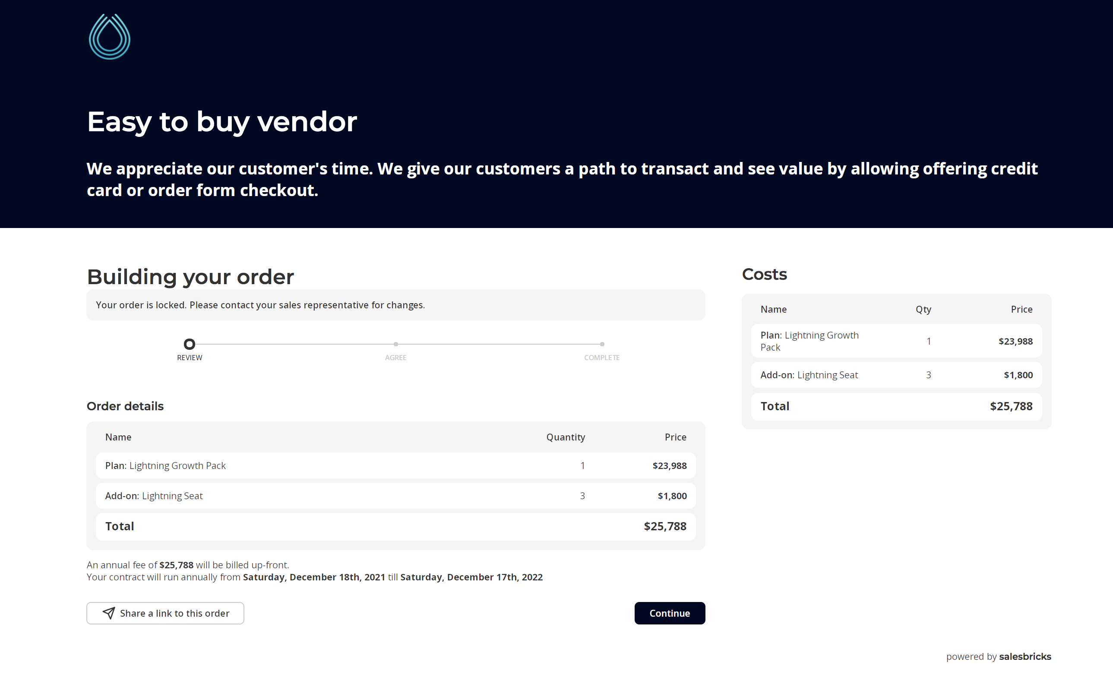Click the water drop vendor logo
Screen dimensions: 1113x678
tap(109, 37)
